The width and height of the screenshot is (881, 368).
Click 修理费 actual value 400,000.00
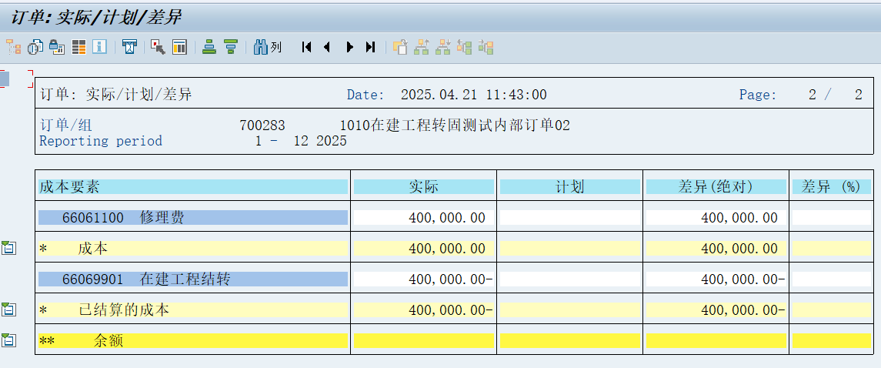tap(424, 217)
